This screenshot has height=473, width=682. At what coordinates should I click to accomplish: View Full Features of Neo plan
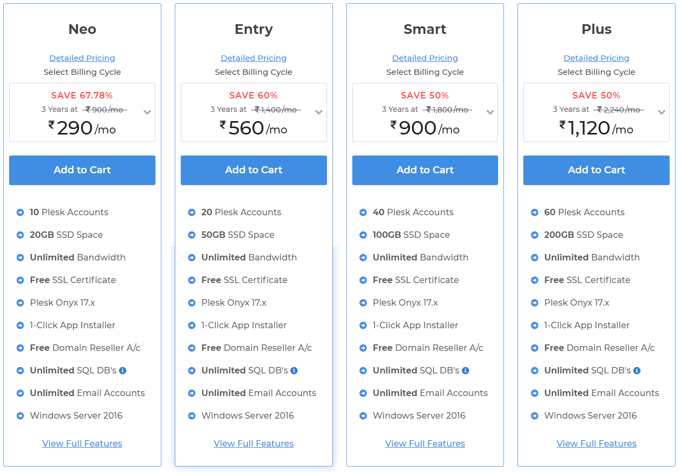point(82,443)
